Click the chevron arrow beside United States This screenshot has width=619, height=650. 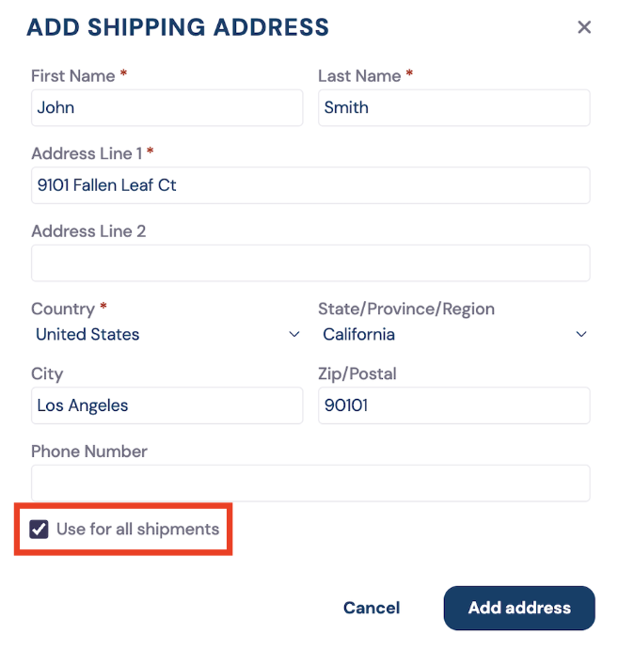294,335
